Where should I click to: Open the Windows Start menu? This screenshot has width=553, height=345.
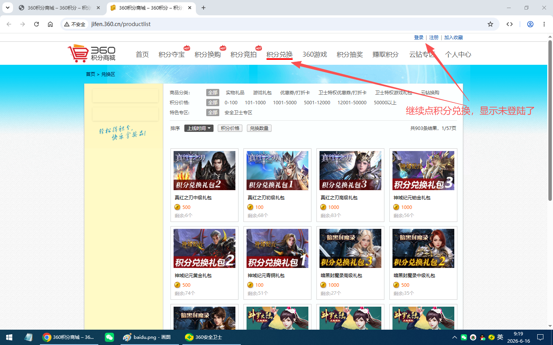(9, 337)
